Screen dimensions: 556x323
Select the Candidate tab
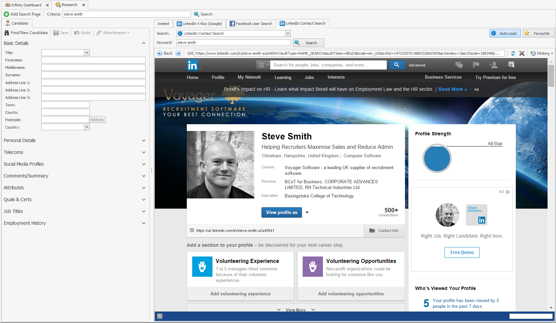pos(17,23)
